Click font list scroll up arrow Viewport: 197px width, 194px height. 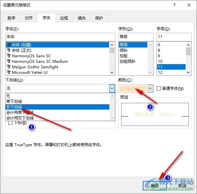(x=112, y=45)
